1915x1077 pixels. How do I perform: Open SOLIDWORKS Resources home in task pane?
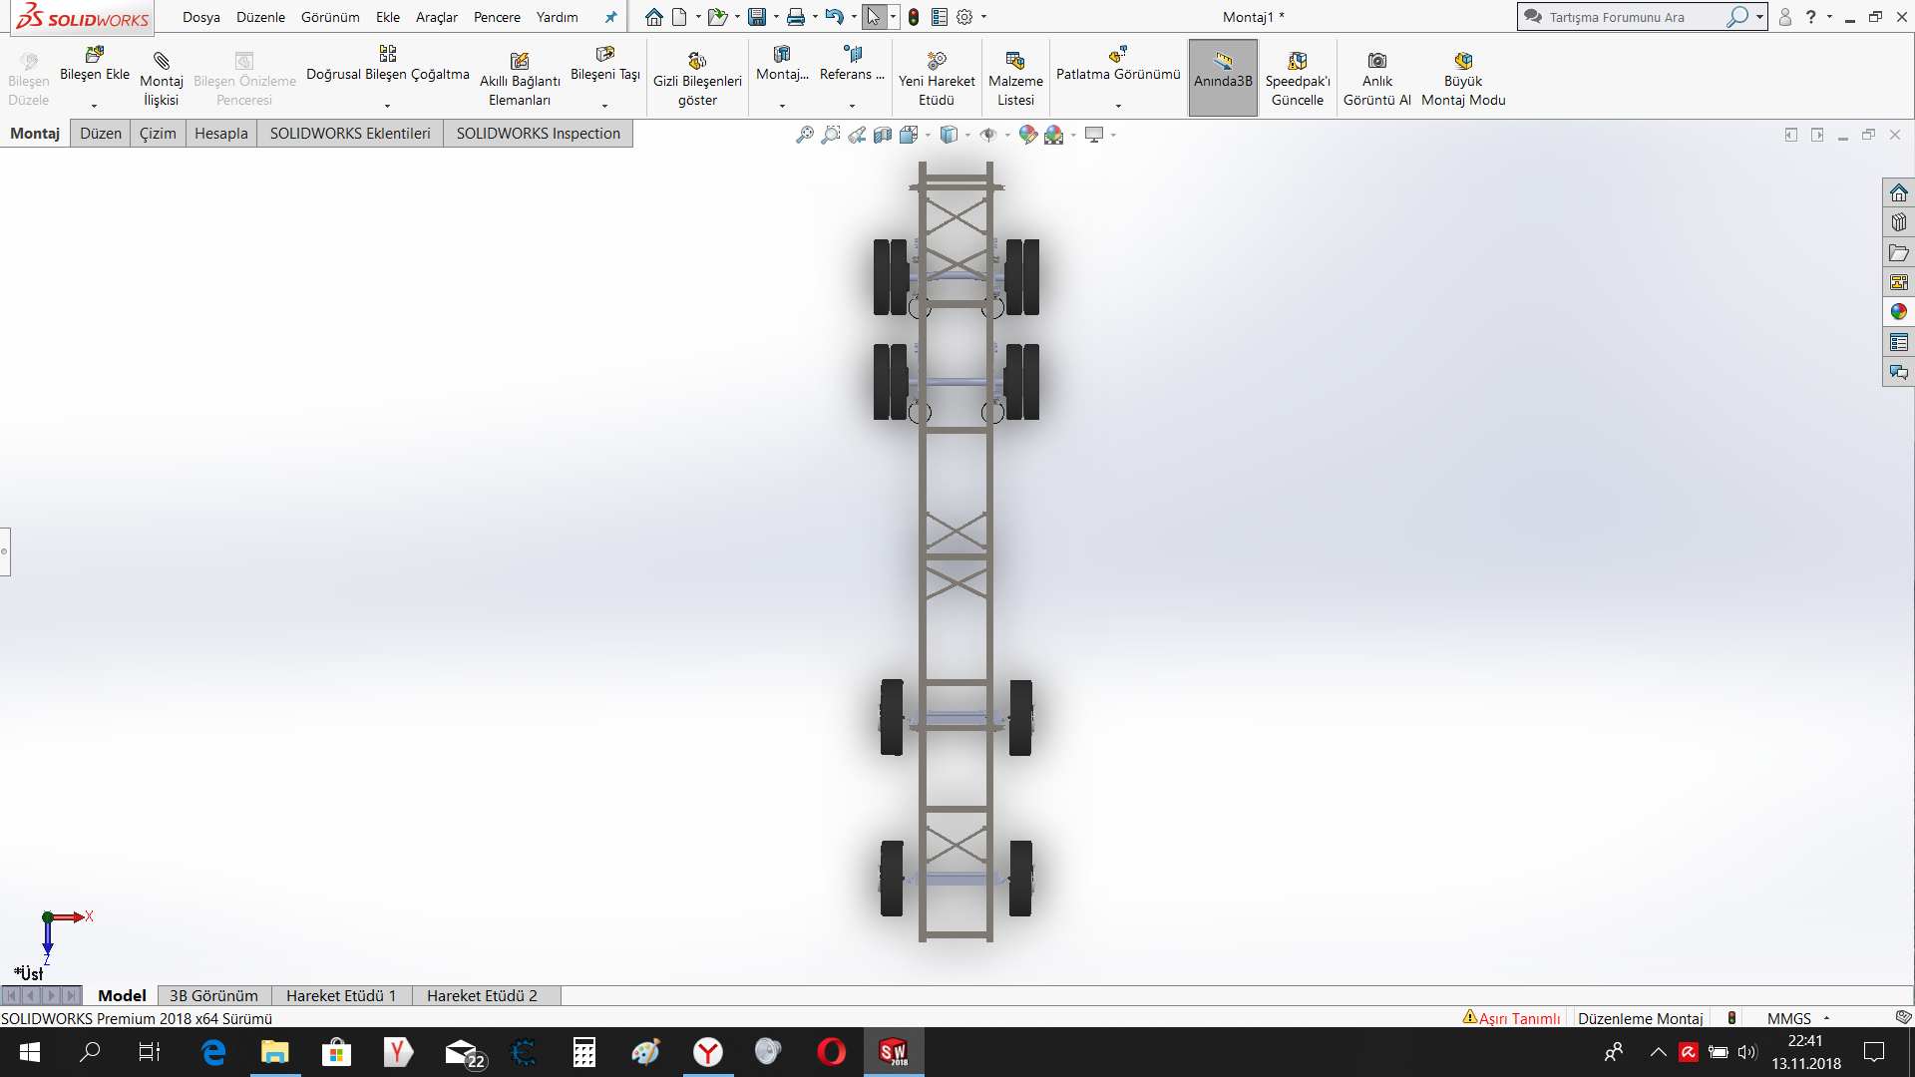click(1899, 192)
